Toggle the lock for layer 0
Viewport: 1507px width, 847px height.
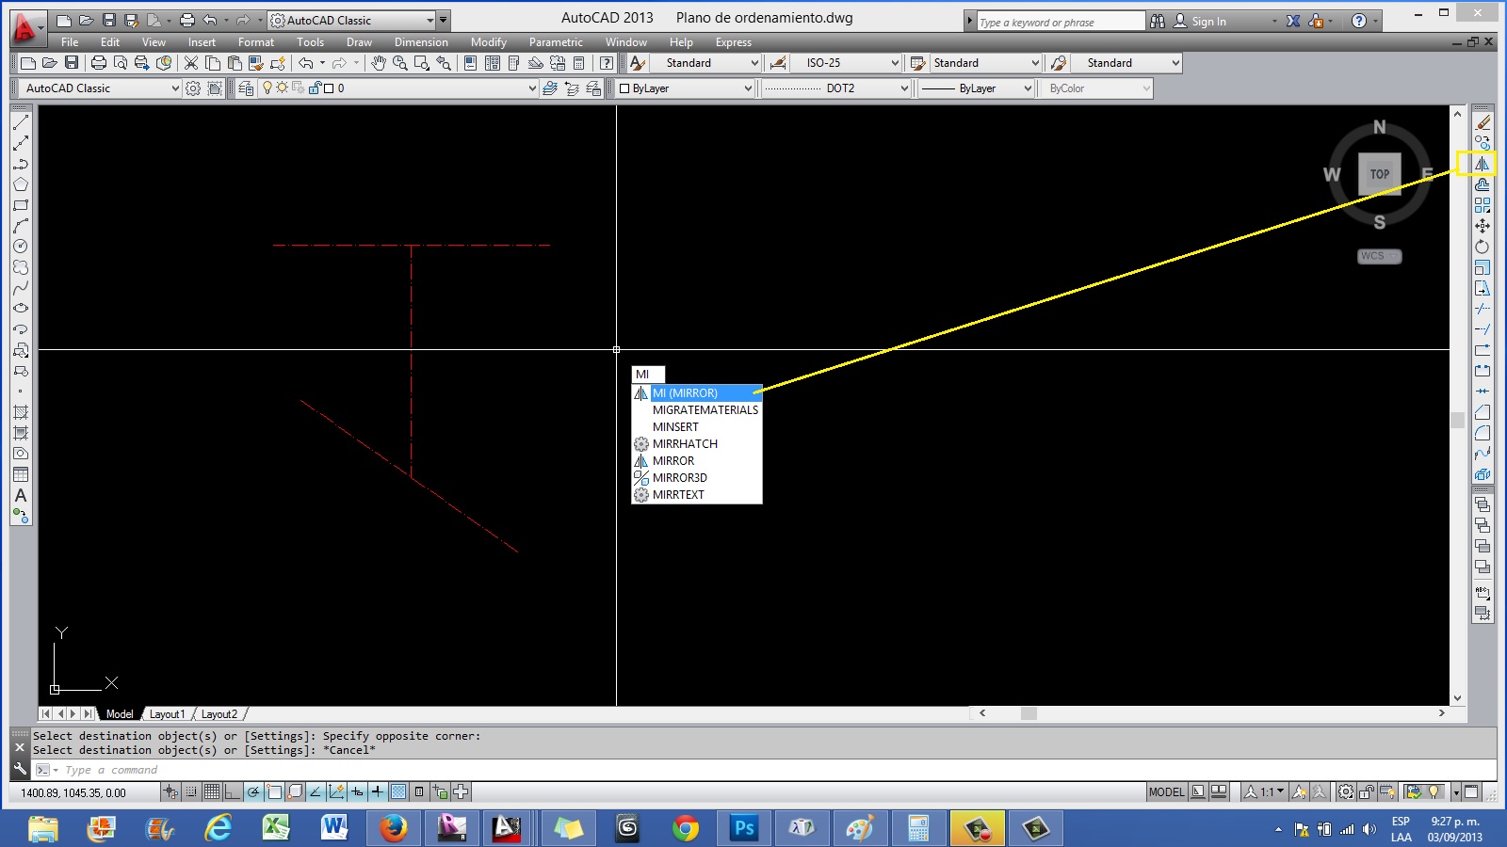(315, 88)
